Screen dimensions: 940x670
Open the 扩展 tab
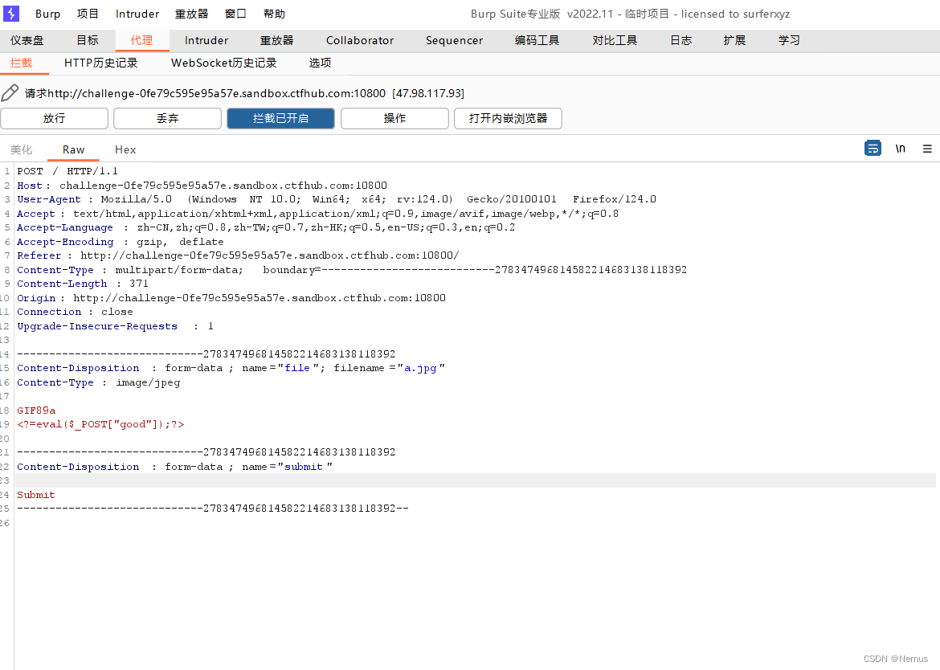(x=734, y=40)
